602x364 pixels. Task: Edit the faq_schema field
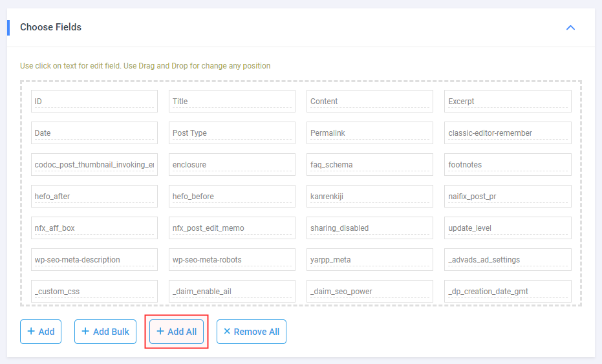tap(370, 165)
